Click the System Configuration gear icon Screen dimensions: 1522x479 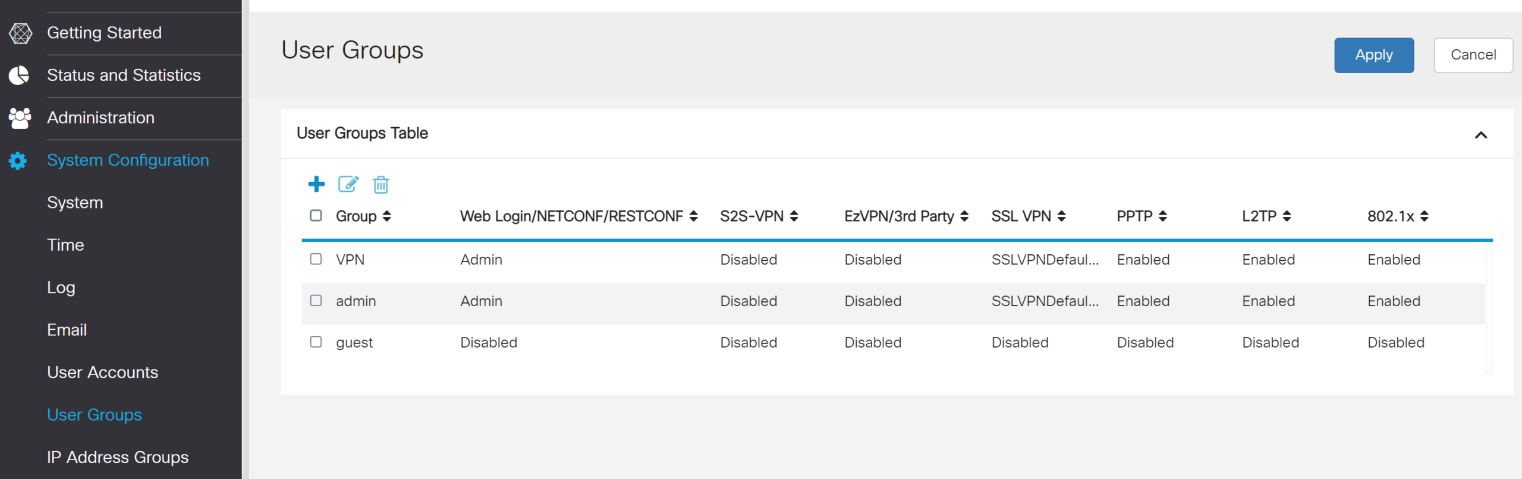(18, 160)
